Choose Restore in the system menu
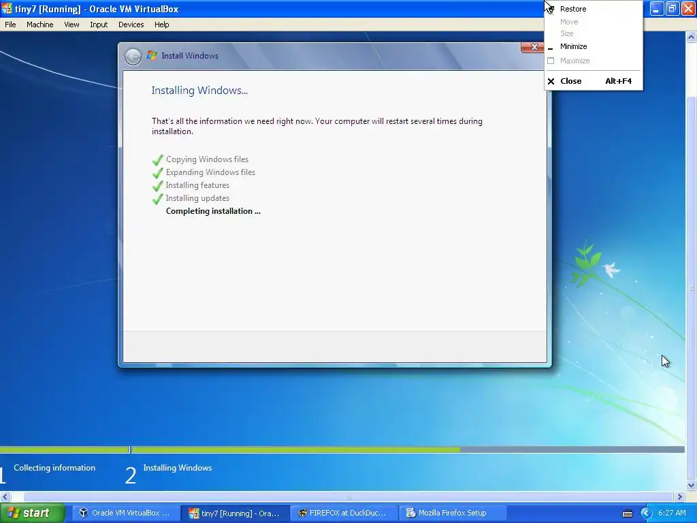Viewport: 697px width, 523px height. [x=593, y=9]
